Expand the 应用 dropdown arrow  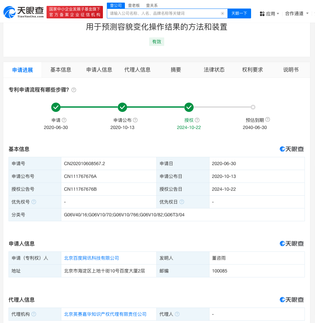[x=278, y=13]
